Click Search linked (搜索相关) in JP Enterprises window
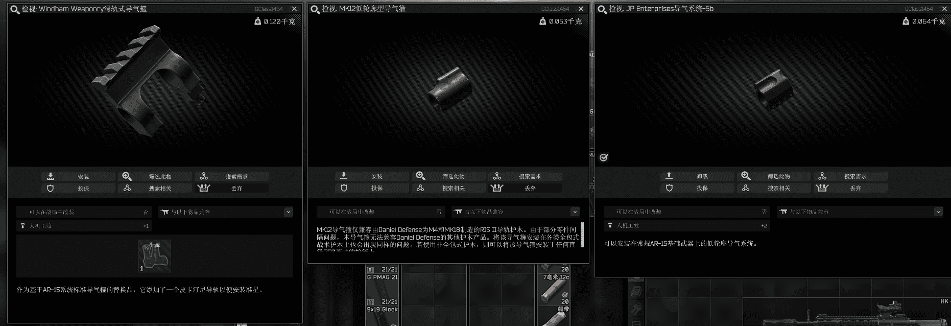The image size is (951, 326). (774, 188)
